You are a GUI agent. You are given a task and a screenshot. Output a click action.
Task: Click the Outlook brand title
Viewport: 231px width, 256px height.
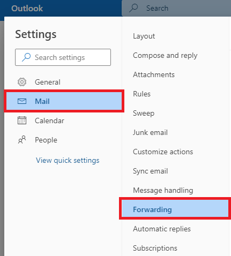pos(27,8)
